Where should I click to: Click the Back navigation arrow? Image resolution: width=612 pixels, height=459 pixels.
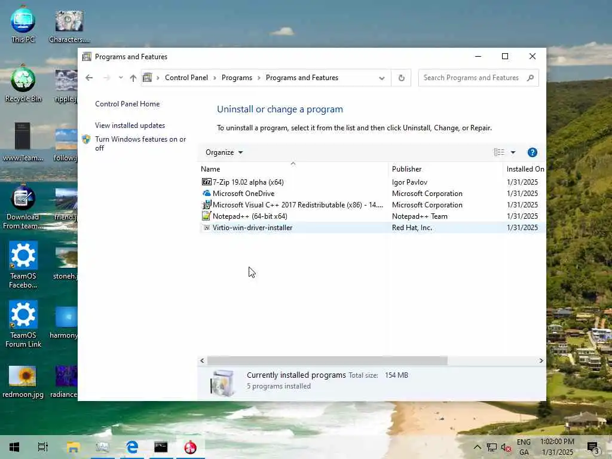[89, 78]
